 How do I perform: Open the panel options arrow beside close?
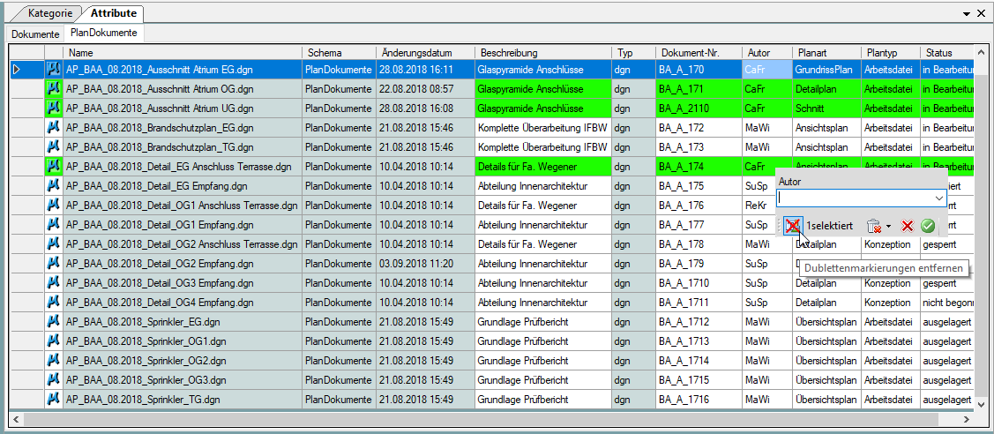966,13
